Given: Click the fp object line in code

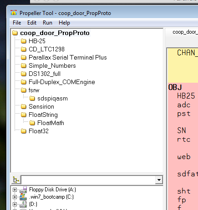Looking at the screenshot, I should [182, 200].
